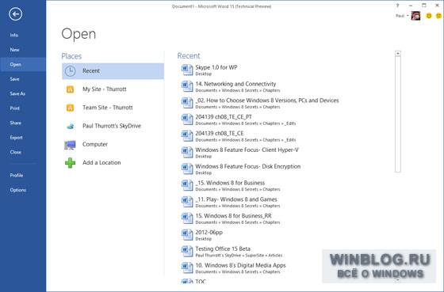444x292 pixels.
Task: Open recent file 14. Networking and Connectivity
Action: coord(235,84)
